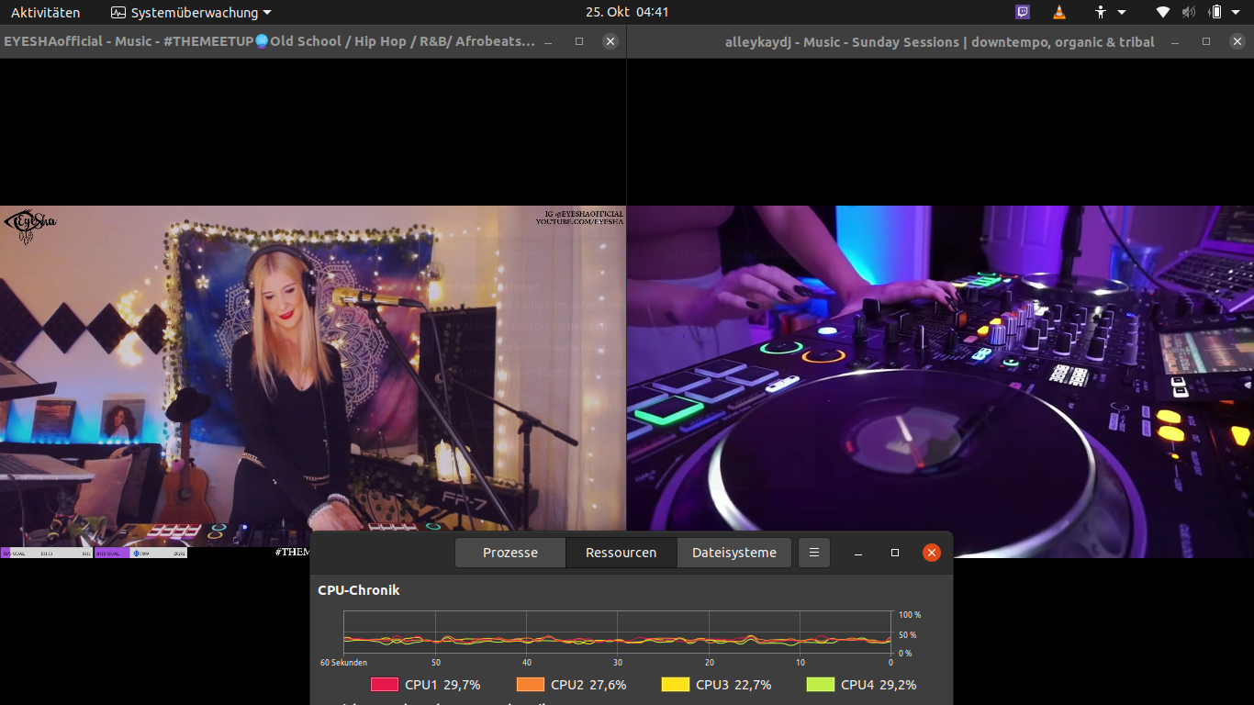Viewport: 1254px width, 705px height.
Task: Click the alleykaydj window title bar text
Action: (940, 41)
